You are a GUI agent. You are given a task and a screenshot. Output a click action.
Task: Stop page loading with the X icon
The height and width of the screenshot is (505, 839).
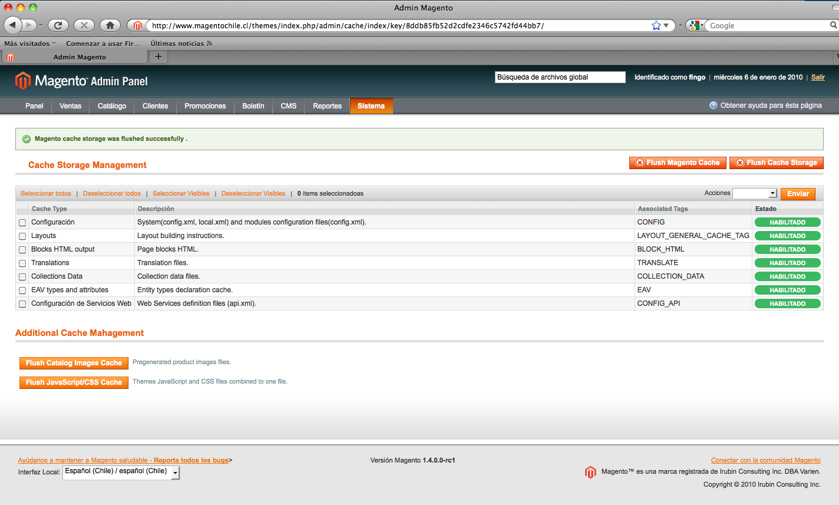pyautogui.click(x=84, y=25)
